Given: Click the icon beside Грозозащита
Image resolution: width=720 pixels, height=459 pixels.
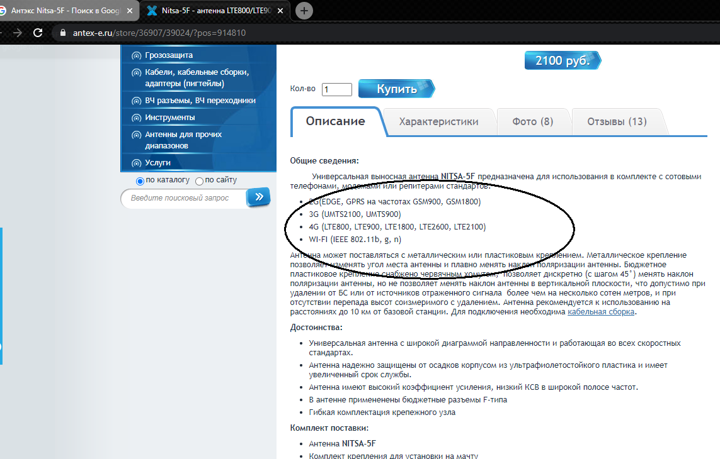Looking at the screenshot, I should pyautogui.click(x=136, y=56).
